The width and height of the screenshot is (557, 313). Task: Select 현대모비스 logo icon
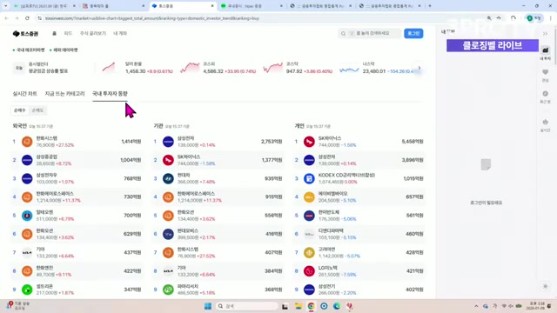click(168, 234)
